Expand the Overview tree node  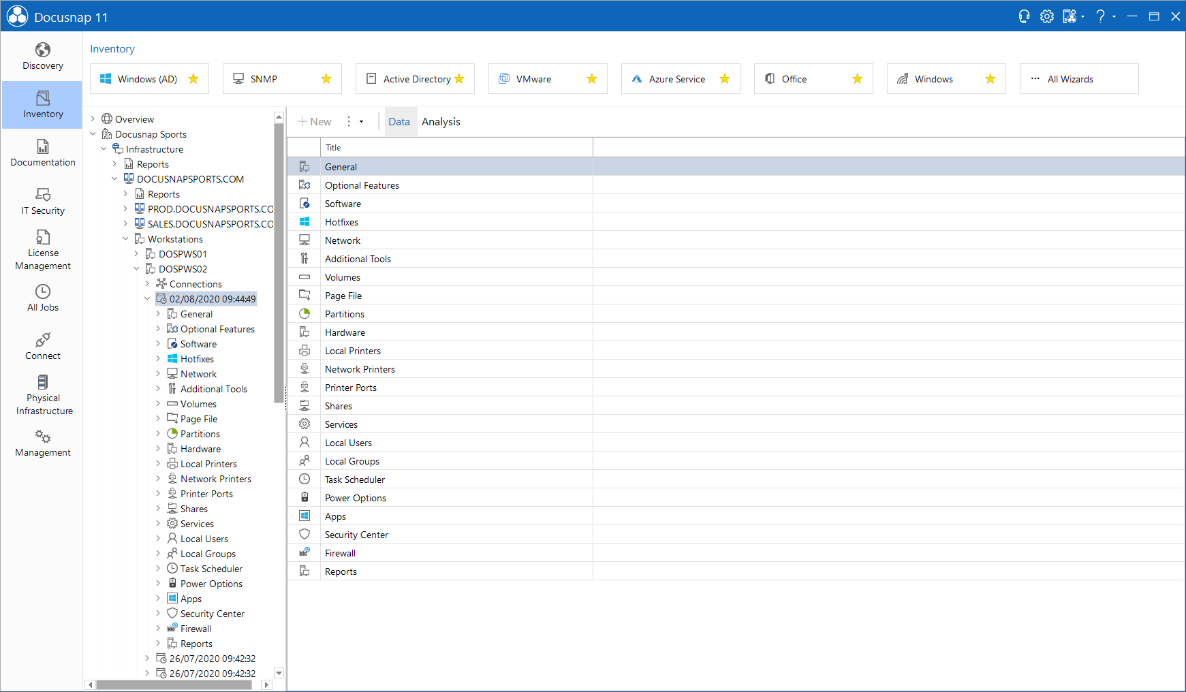tap(93, 119)
